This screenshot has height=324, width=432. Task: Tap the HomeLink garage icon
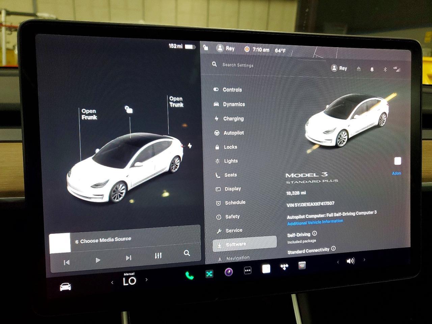coord(359,69)
